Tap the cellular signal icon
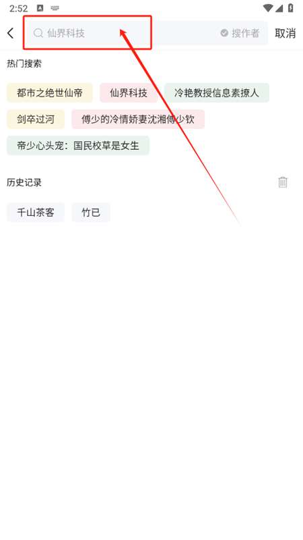The width and height of the screenshot is (303, 540). click(x=279, y=8)
